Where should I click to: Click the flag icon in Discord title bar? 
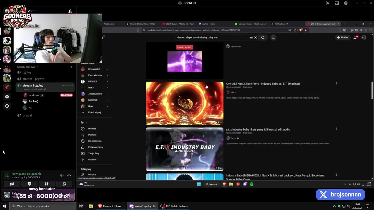click(328, 3)
